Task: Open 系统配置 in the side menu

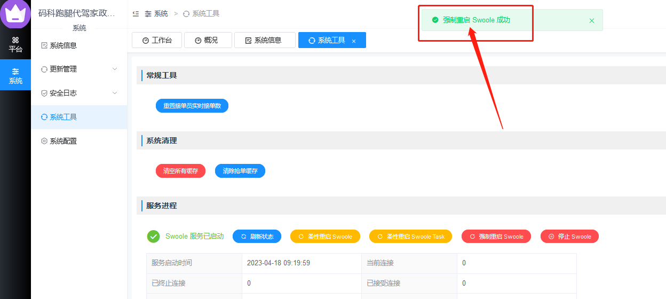Action: 79,141
